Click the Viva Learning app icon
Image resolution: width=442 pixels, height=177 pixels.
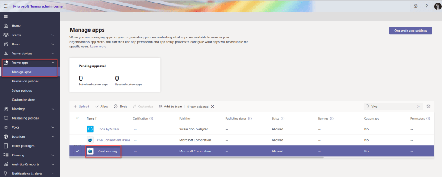tap(90, 151)
